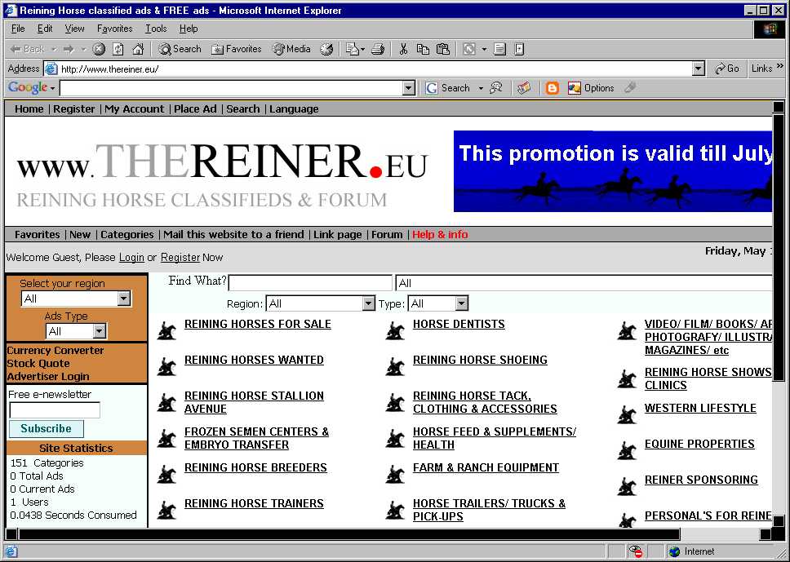Click the Login link in the welcome message

coord(131,257)
